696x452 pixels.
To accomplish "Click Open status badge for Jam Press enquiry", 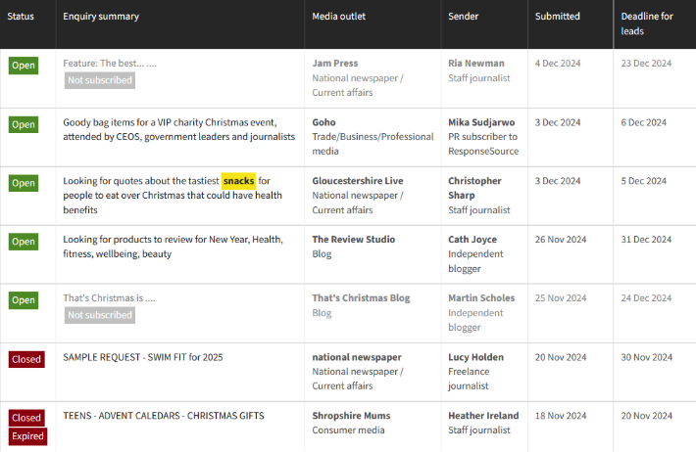I will point(24,66).
